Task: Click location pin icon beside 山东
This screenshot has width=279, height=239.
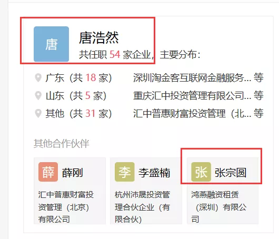Action: [x=38, y=96]
